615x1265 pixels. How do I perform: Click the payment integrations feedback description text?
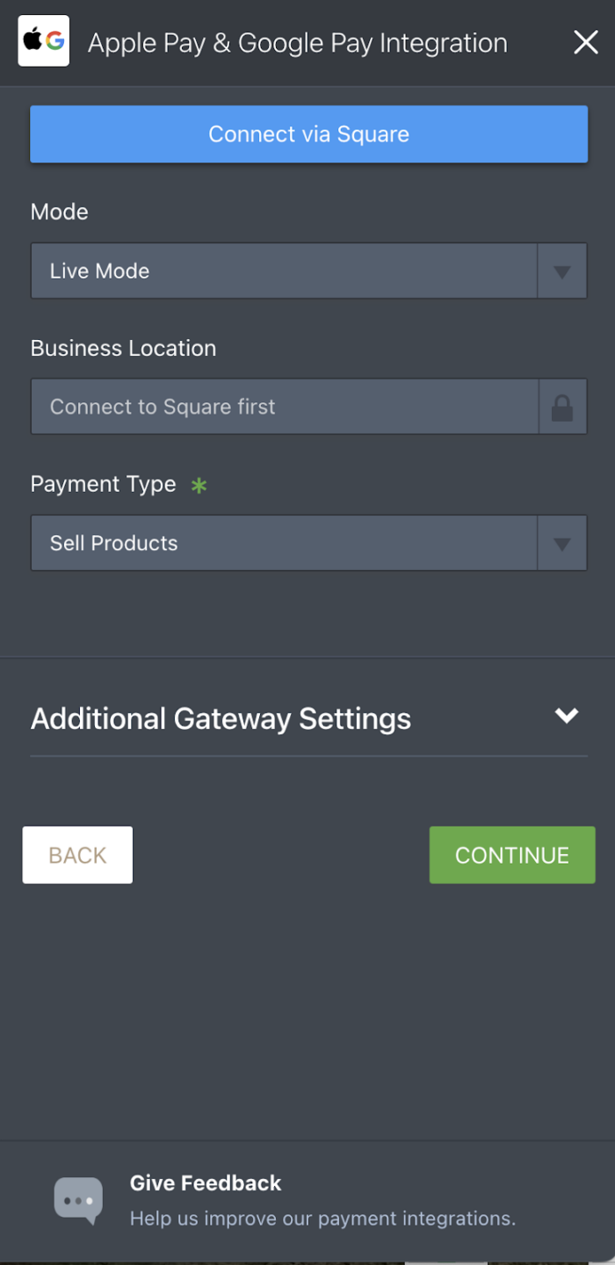pyautogui.click(x=322, y=1218)
